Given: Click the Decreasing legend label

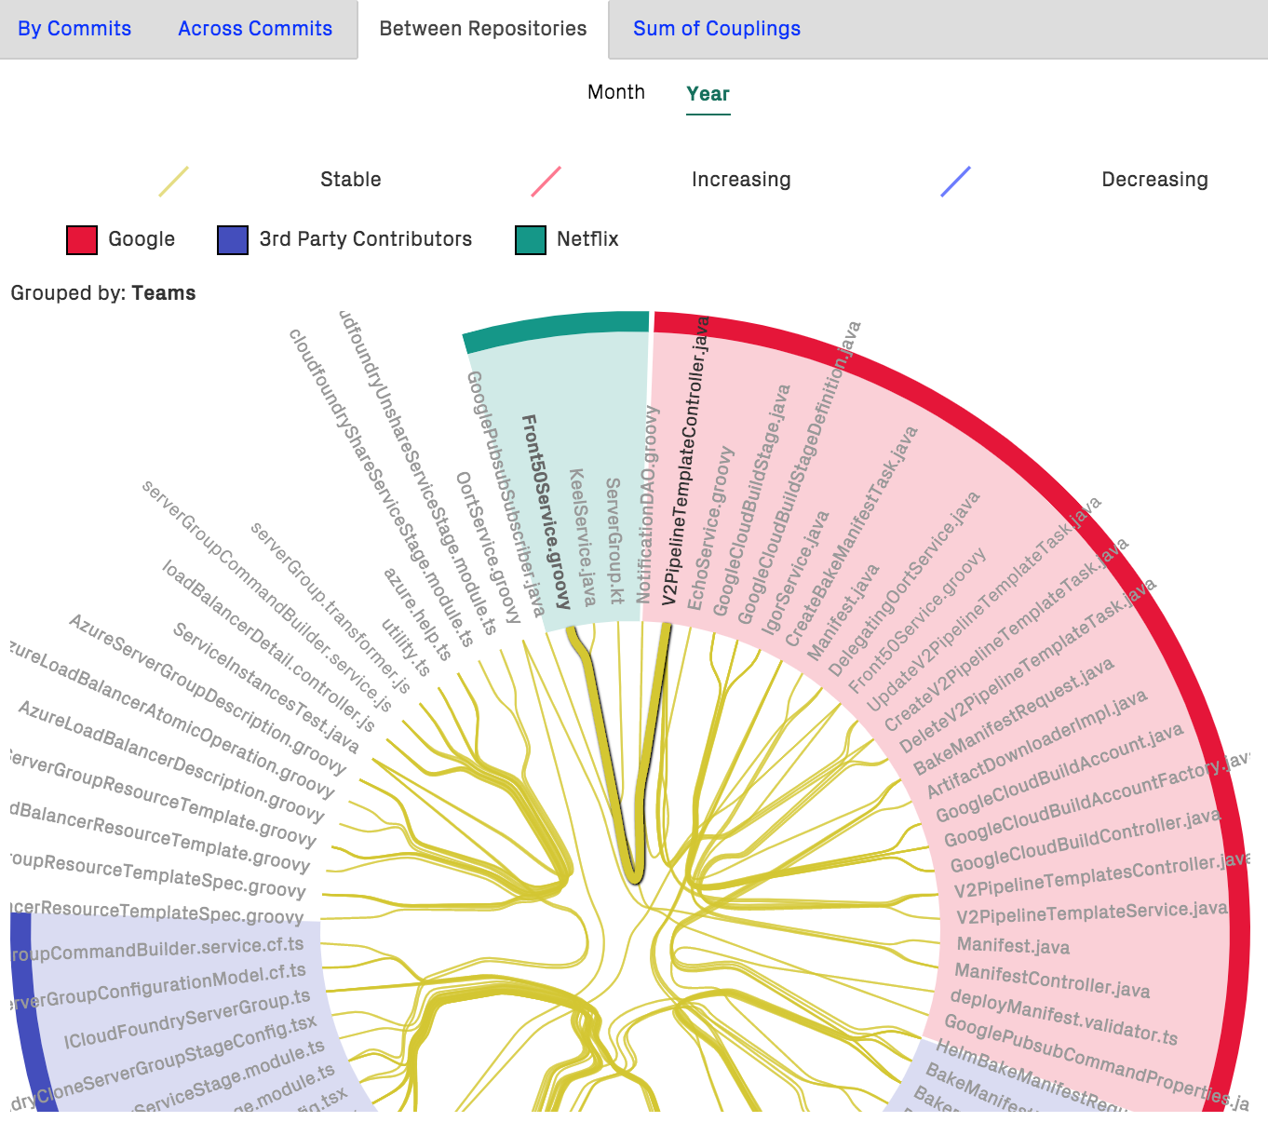Looking at the screenshot, I should point(1154,180).
